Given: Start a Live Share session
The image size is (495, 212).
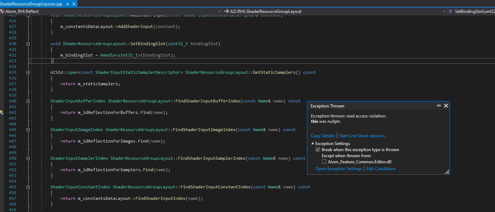Looking at the screenshot, I should click(x=362, y=135).
